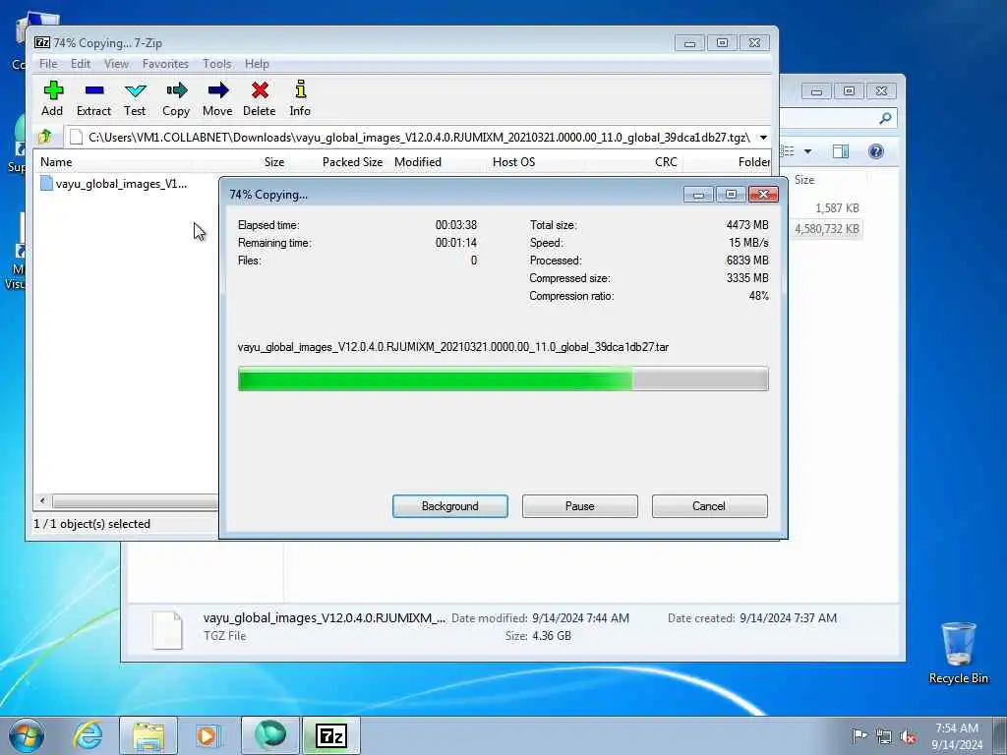
Task: Click the Move toolbar icon
Action: click(x=217, y=98)
